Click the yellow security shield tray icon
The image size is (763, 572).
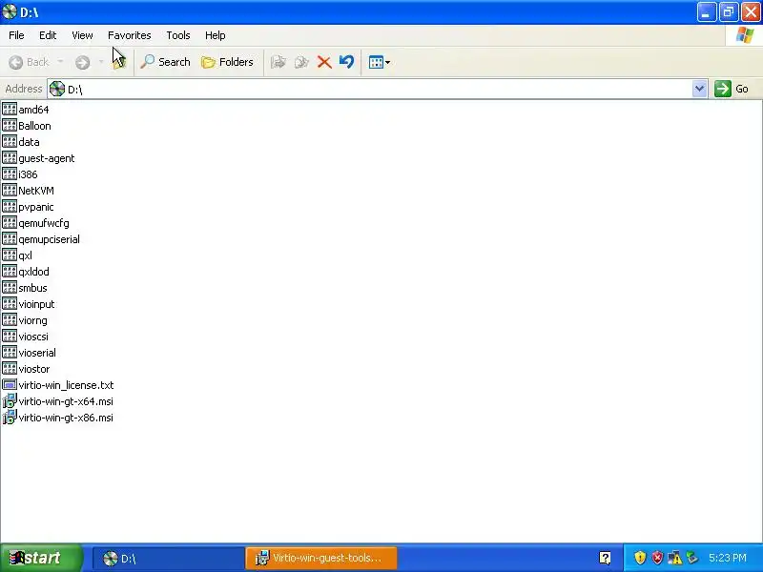(640, 558)
